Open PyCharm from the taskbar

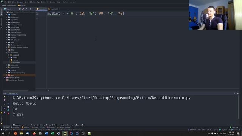pos(65,133)
